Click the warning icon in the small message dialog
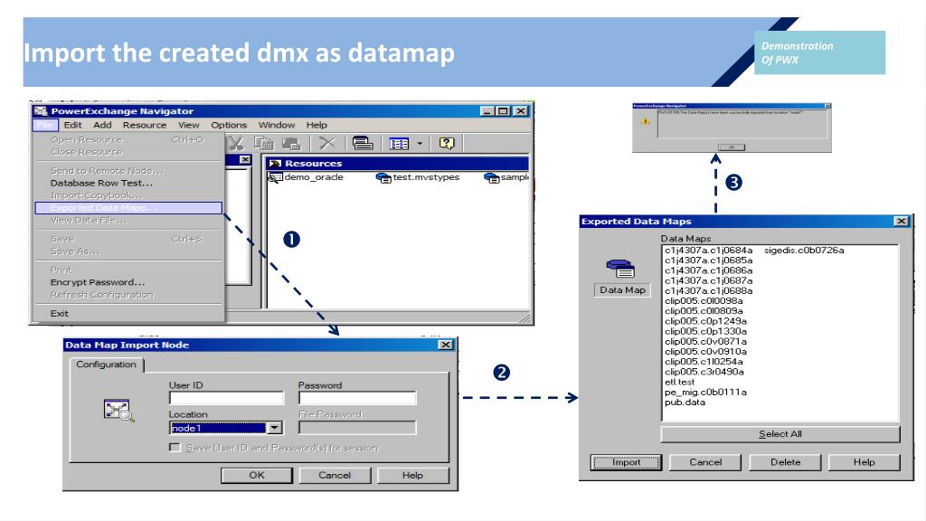The width and height of the screenshot is (926, 521). [x=646, y=121]
